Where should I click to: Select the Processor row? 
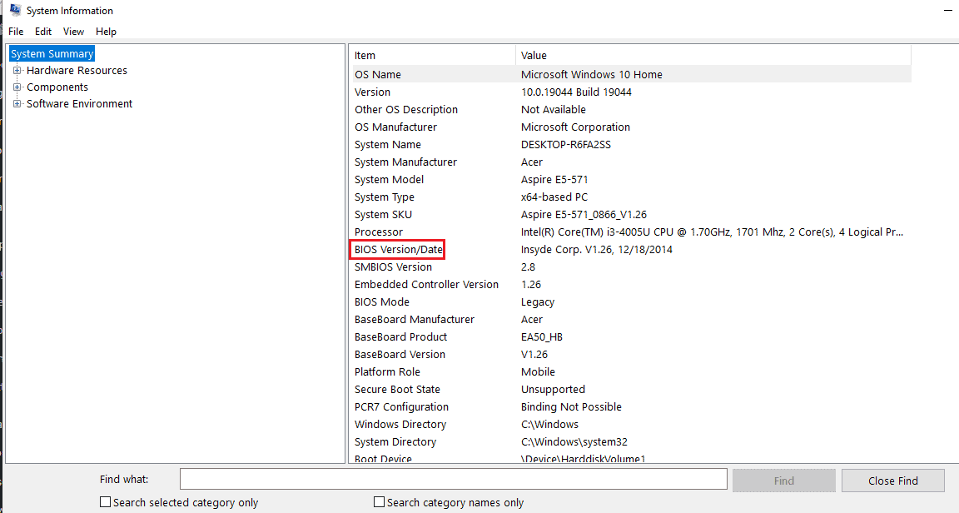[379, 232]
